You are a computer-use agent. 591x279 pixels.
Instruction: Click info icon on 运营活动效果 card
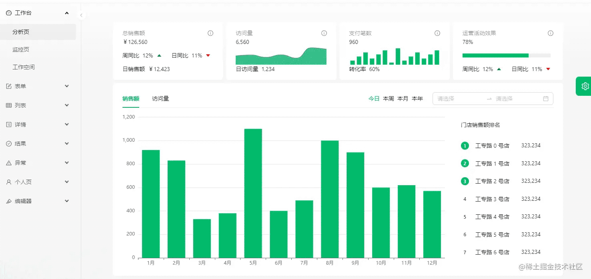point(551,33)
